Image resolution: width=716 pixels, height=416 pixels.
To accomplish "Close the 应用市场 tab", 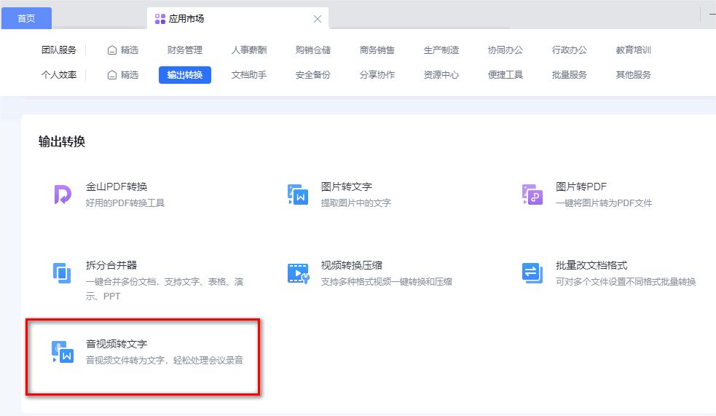I will pos(318,19).
